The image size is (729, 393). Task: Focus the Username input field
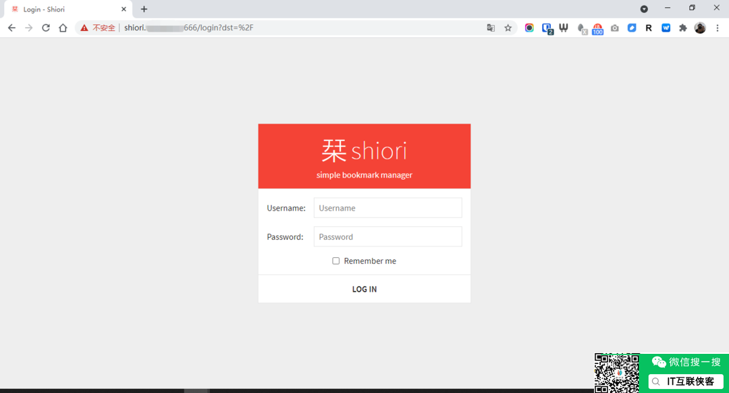tap(387, 208)
